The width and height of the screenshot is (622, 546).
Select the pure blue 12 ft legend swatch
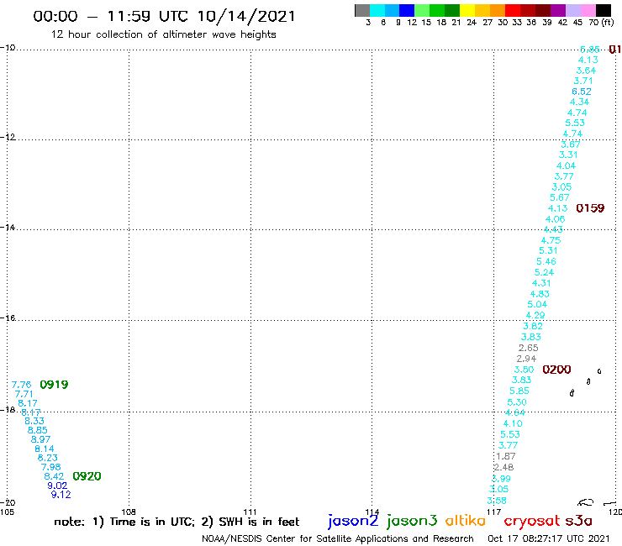click(x=407, y=10)
